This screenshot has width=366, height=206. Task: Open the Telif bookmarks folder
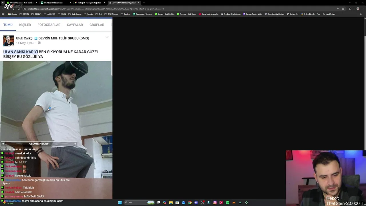99,14
